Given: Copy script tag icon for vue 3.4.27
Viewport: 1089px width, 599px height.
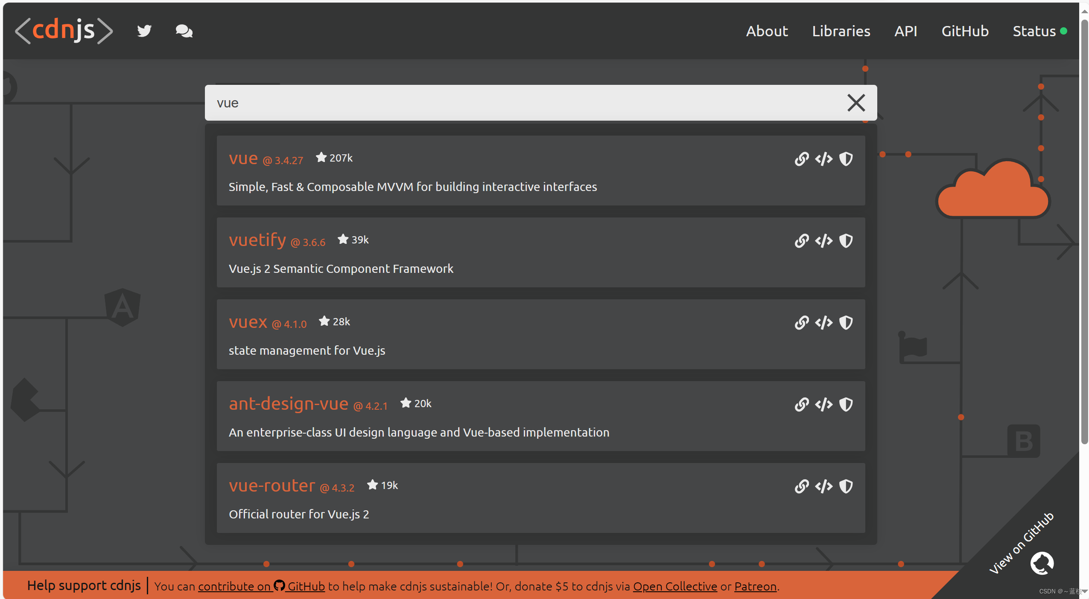Looking at the screenshot, I should (823, 159).
